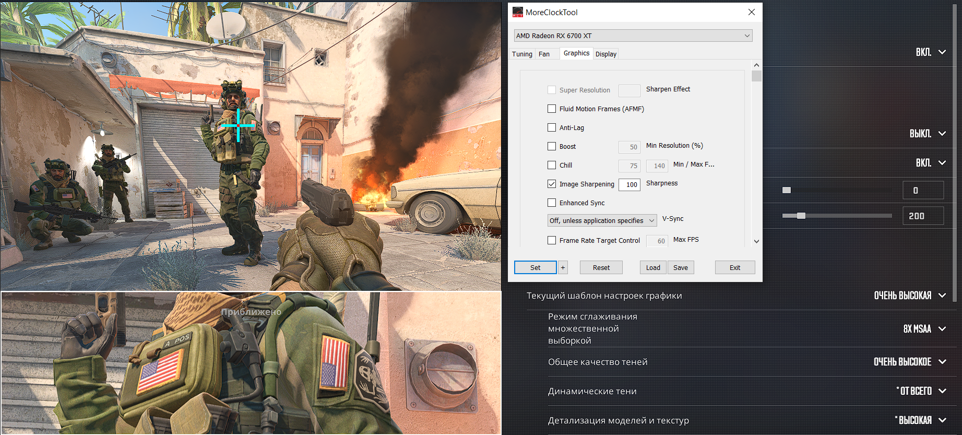Enable the Chill checkbox
Image resolution: width=962 pixels, height=435 pixels.
[552, 165]
